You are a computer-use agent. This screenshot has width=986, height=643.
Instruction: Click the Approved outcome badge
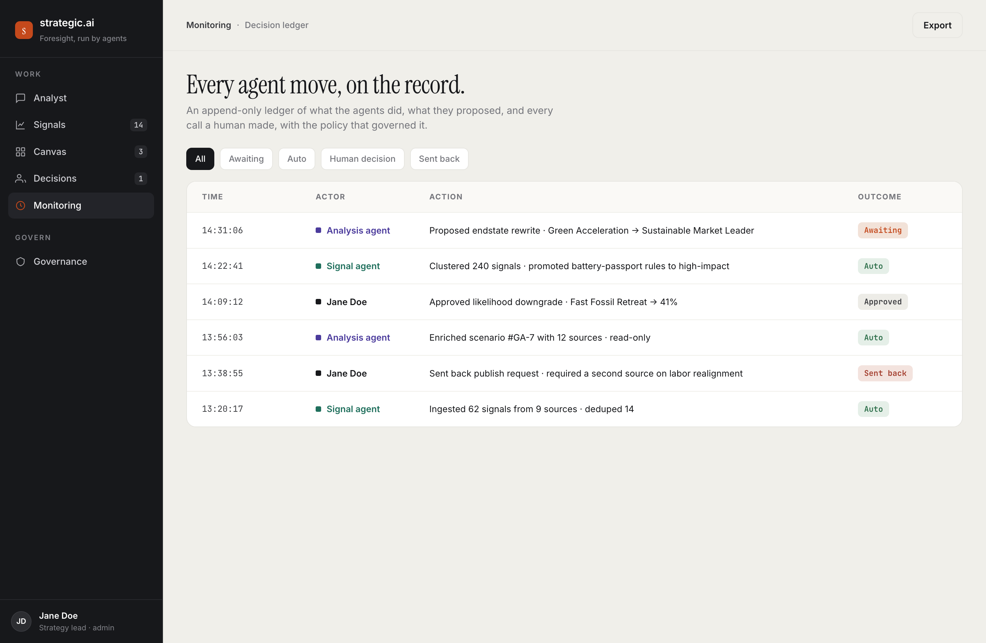pos(883,302)
